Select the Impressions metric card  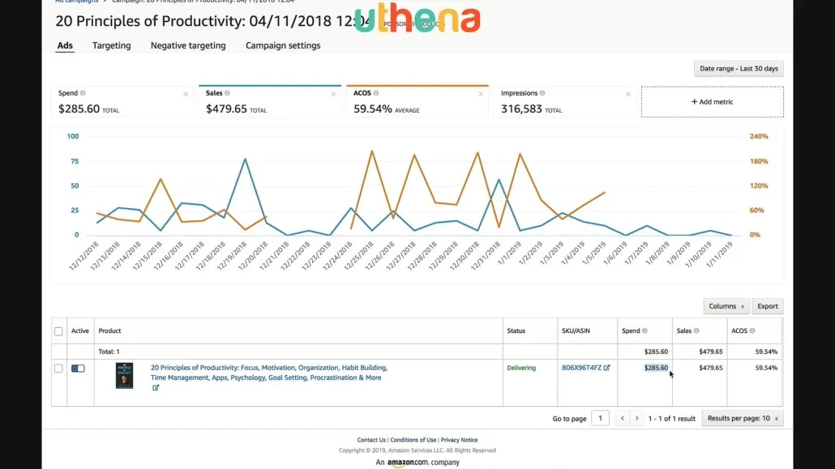(x=565, y=102)
